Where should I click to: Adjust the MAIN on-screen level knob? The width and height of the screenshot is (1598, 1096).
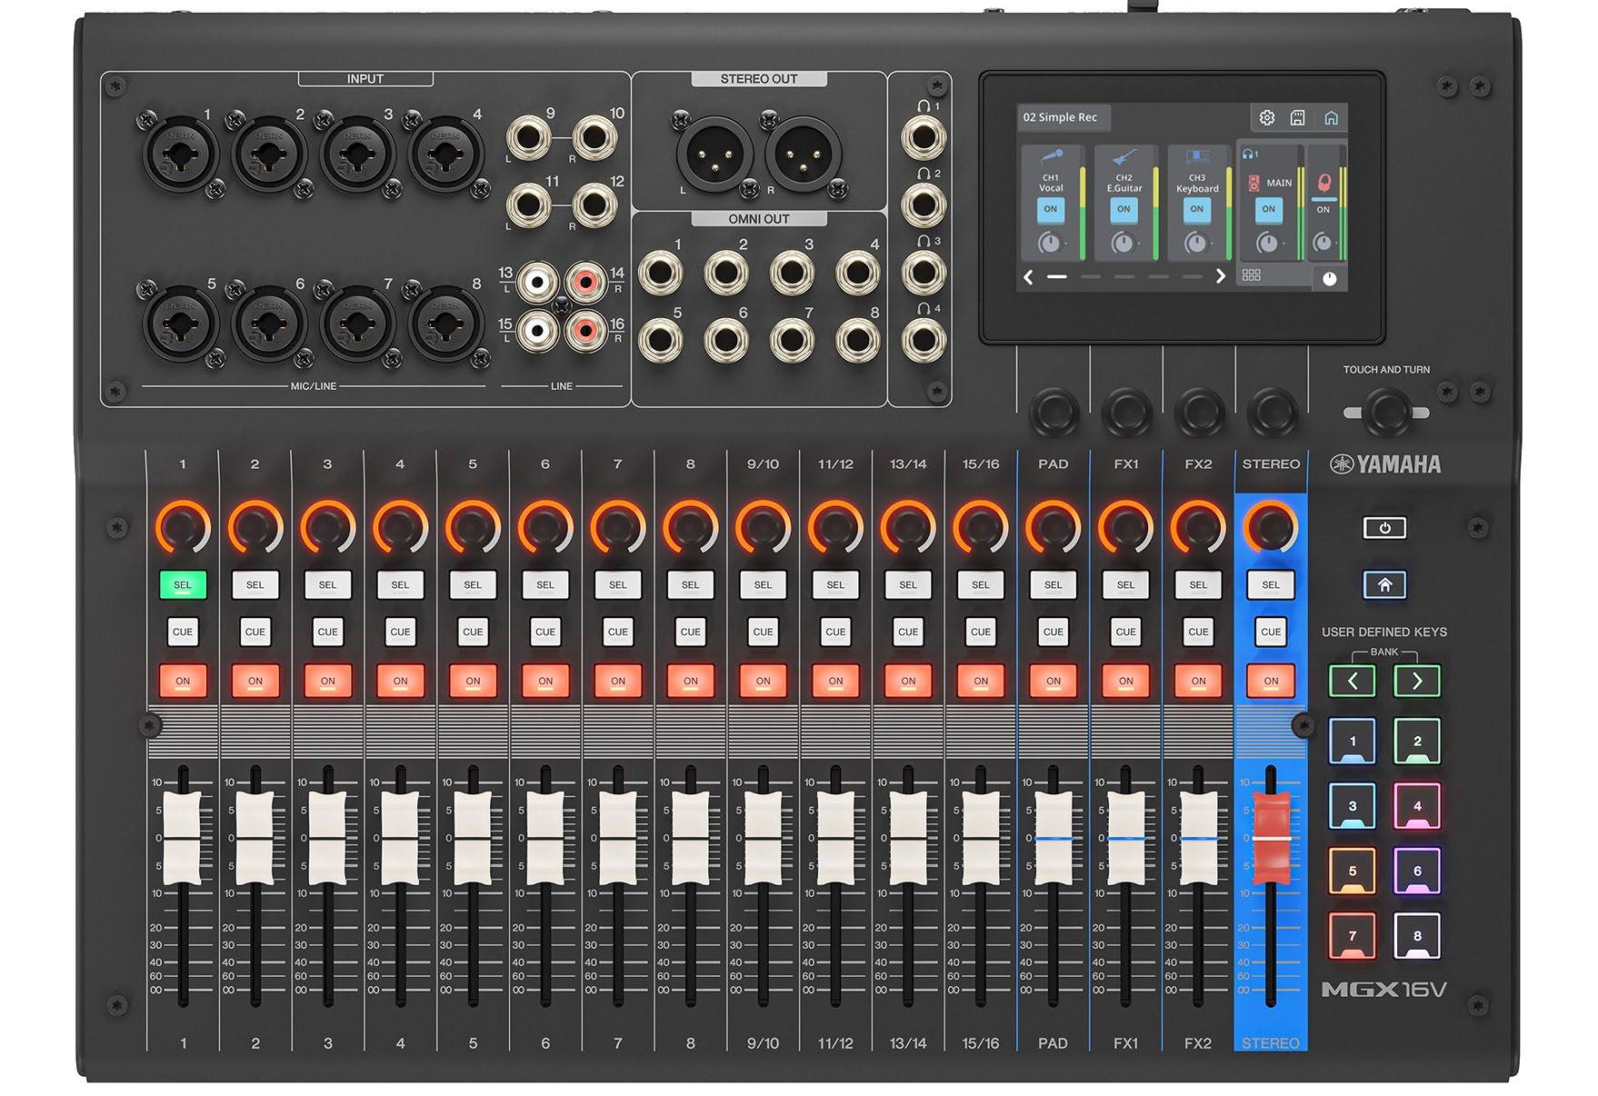pyautogui.click(x=1267, y=243)
